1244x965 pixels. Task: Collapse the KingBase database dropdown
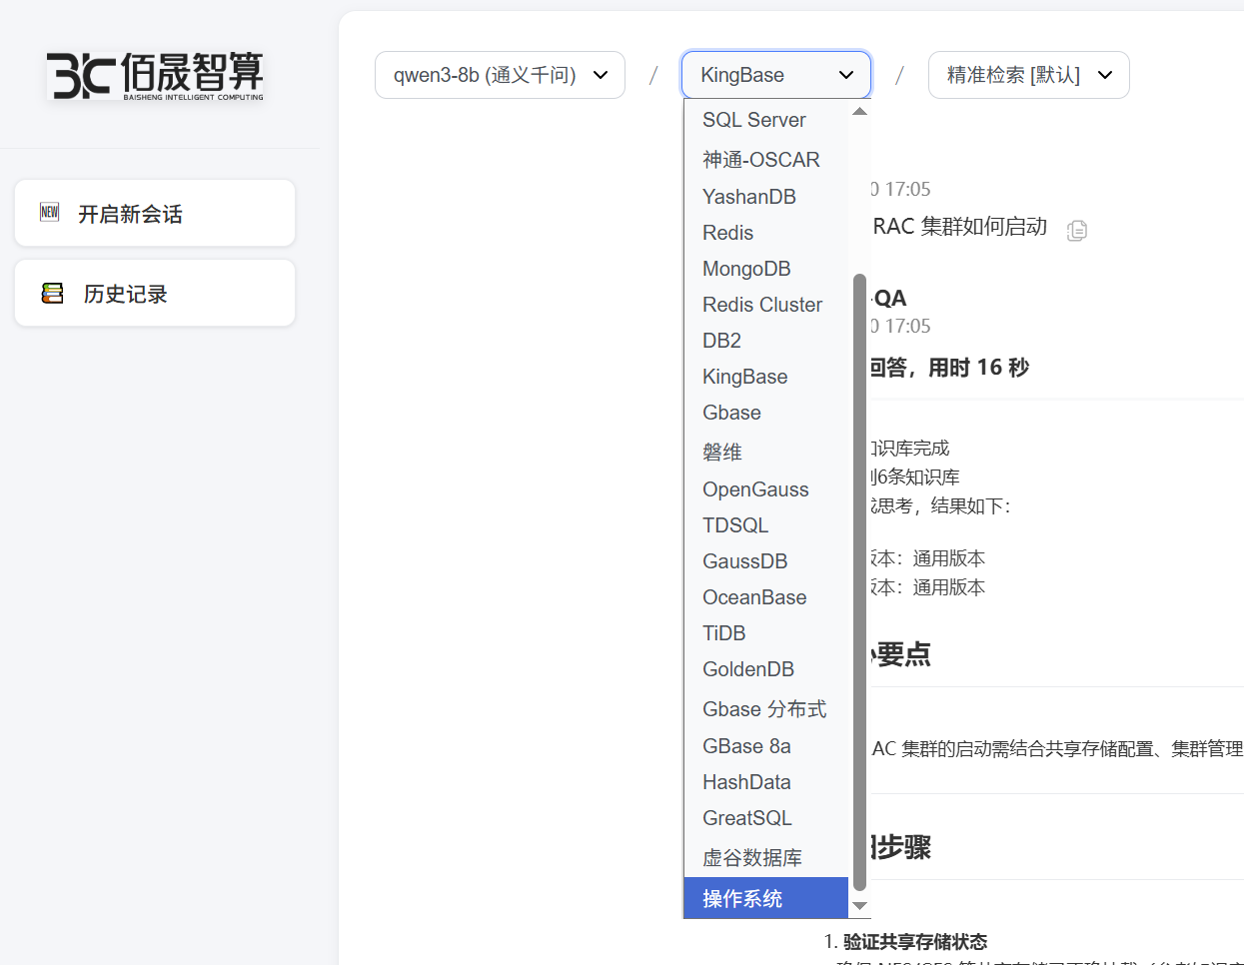point(776,75)
